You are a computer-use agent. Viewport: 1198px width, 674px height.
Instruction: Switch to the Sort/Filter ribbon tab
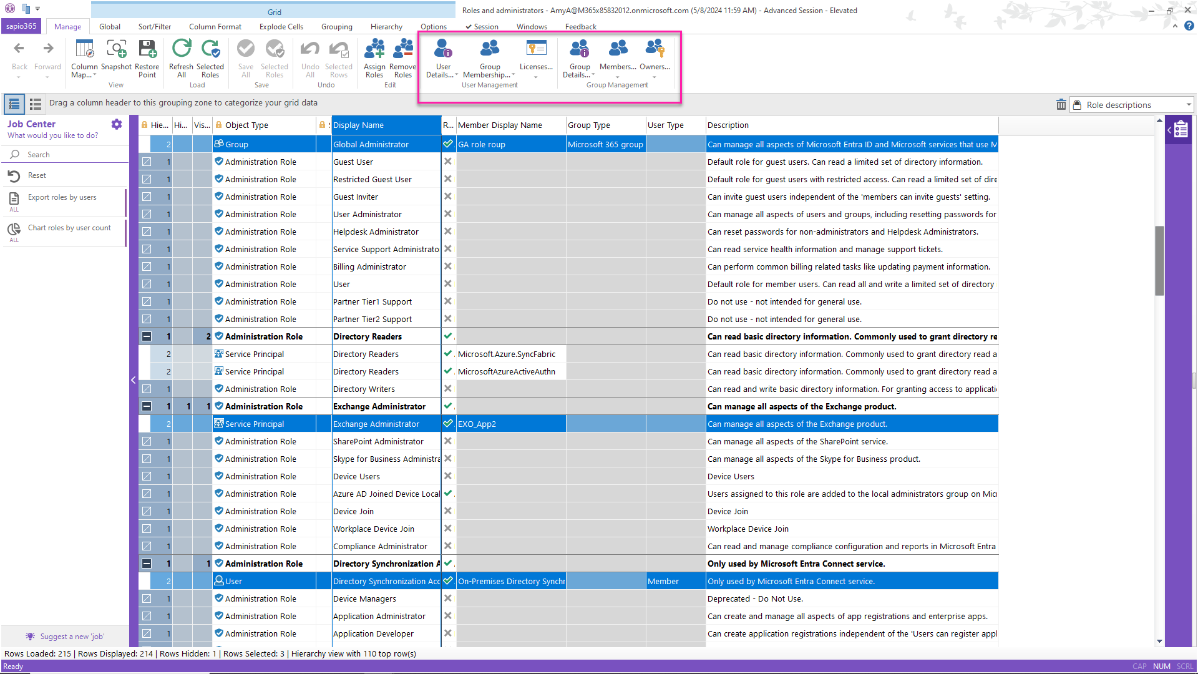(x=155, y=27)
